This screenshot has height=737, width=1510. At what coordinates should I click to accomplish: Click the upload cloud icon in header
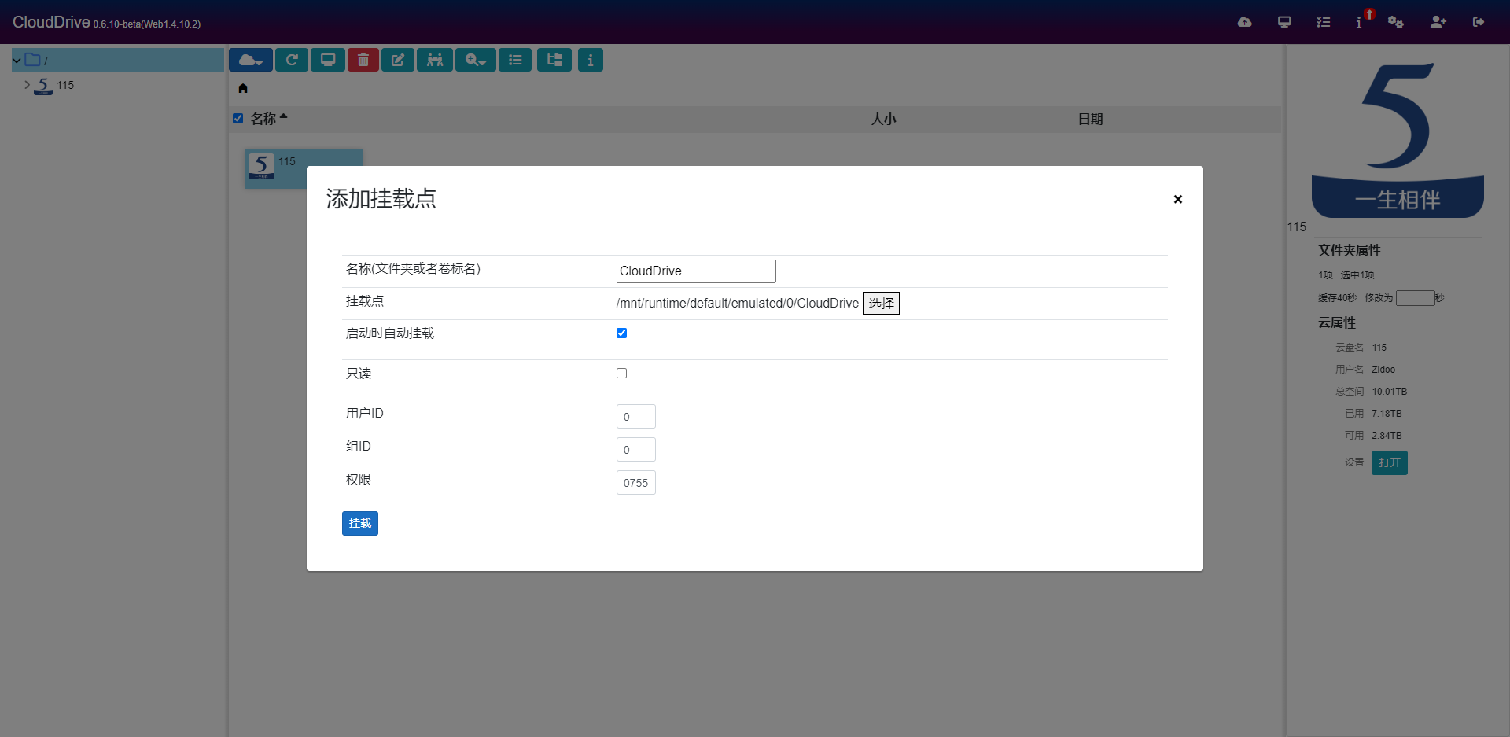point(1244,22)
